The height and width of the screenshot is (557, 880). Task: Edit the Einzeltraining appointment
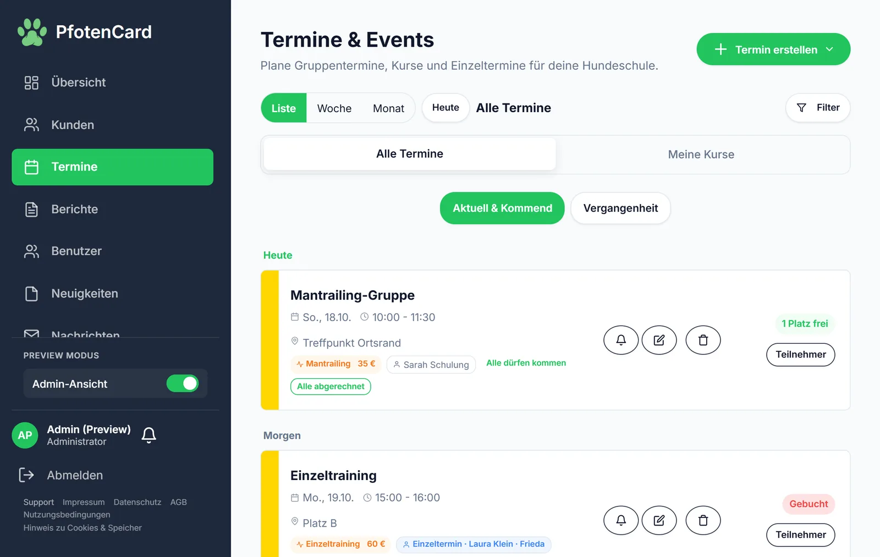click(x=659, y=521)
